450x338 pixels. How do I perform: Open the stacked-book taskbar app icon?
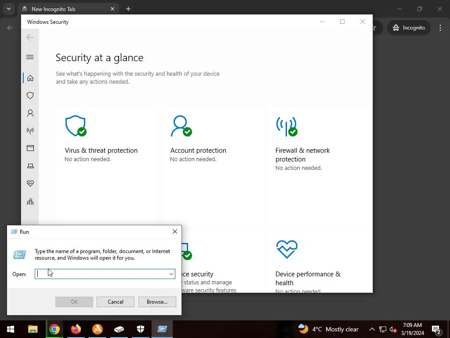click(119, 329)
